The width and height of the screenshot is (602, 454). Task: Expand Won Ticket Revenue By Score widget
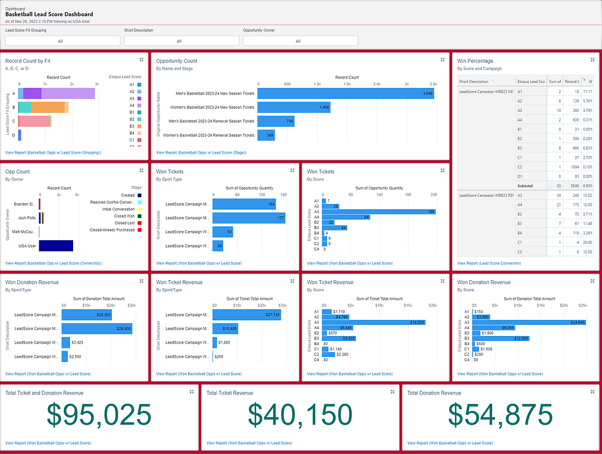(443, 281)
